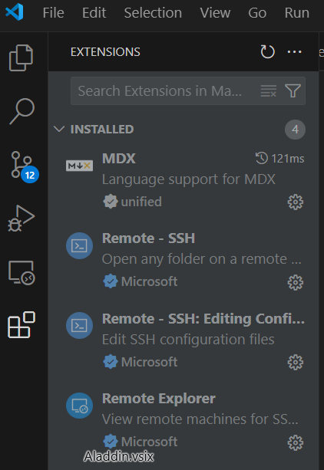
Task: Open the Search view in activity bar
Action: [x=22, y=111]
